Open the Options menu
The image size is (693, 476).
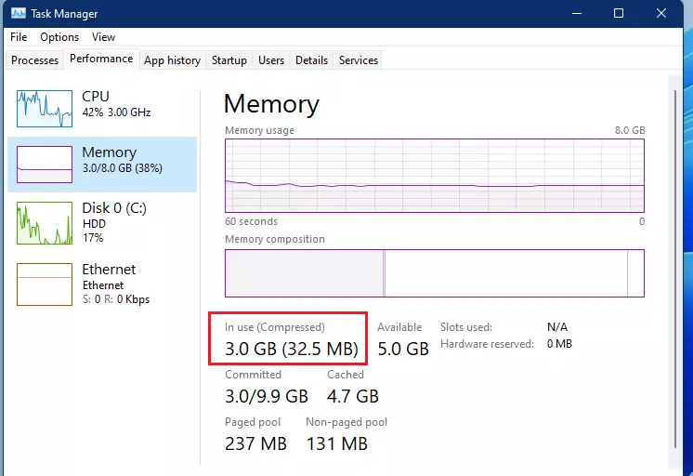[x=59, y=37]
